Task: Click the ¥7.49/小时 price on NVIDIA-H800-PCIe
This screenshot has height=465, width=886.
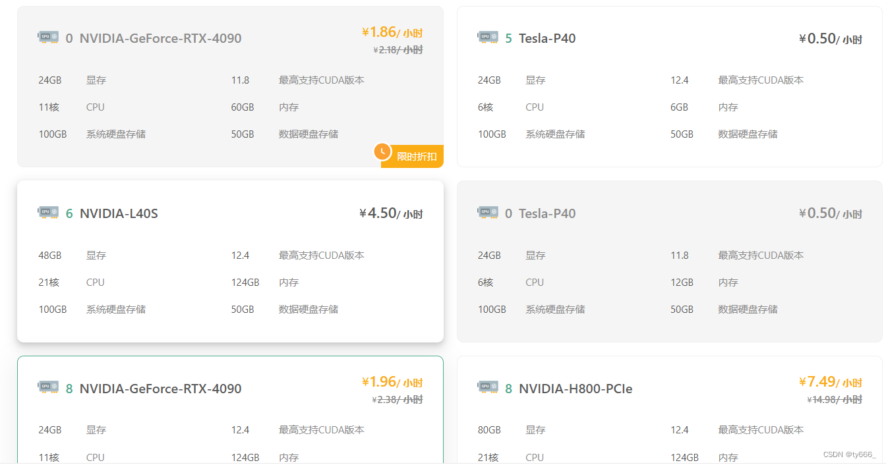Action: 831,382
